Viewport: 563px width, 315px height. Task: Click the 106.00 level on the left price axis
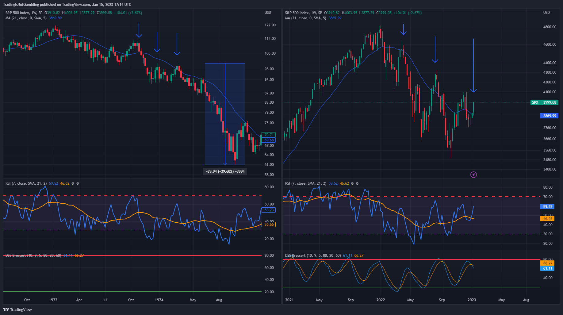(x=270, y=53)
